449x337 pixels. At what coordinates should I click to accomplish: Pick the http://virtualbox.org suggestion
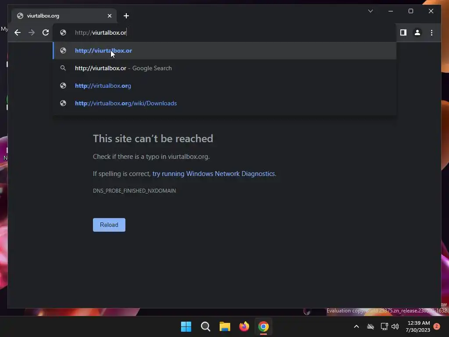(x=224, y=86)
